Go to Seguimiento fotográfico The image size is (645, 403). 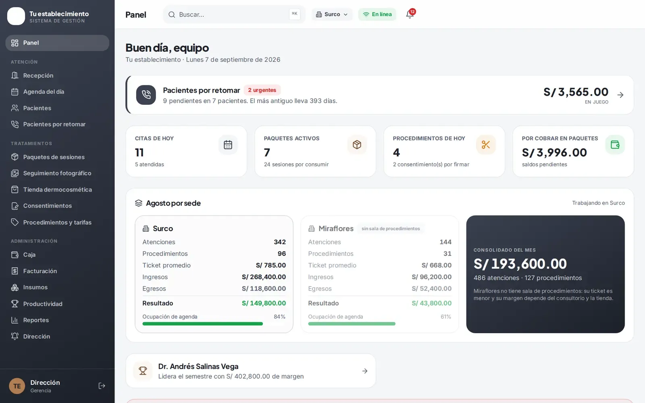click(x=57, y=173)
